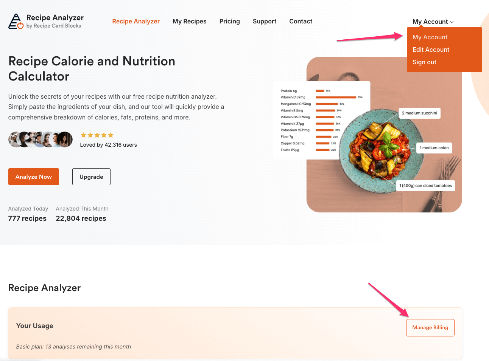The width and height of the screenshot is (489, 361).
Task: Click the 2 medium zucchini label
Action: click(x=419, y=113)
